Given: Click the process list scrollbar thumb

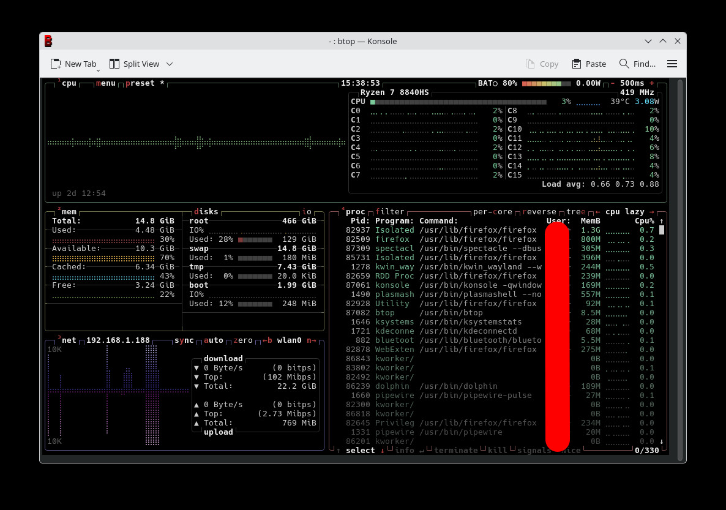Looking at the screenshot, I should coord(662,230).
